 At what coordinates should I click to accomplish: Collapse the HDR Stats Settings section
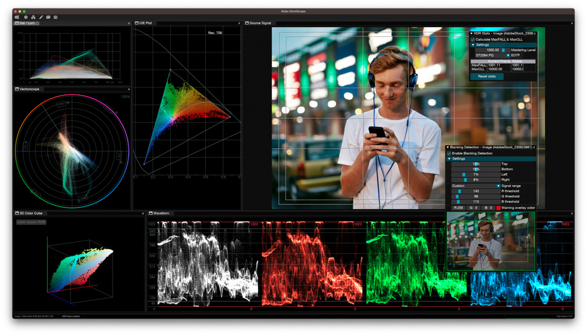pos(473,45)
